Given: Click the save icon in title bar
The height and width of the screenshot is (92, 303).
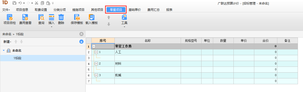Looking at the screenshot, I should (x=14, y=3).
